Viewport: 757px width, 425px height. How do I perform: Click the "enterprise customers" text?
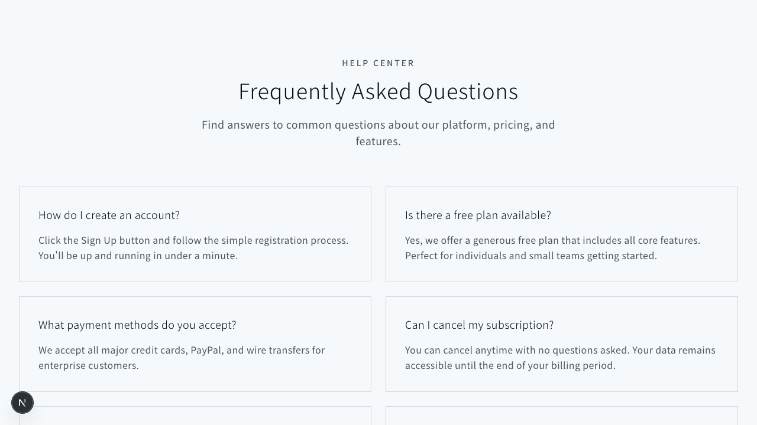(89, 366)
